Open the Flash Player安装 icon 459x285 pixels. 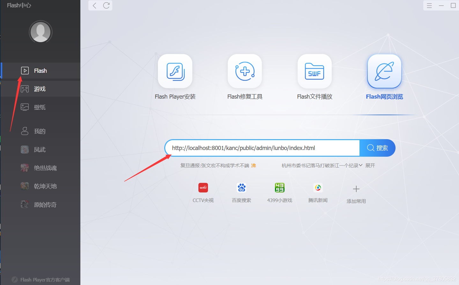click(175, 71)
